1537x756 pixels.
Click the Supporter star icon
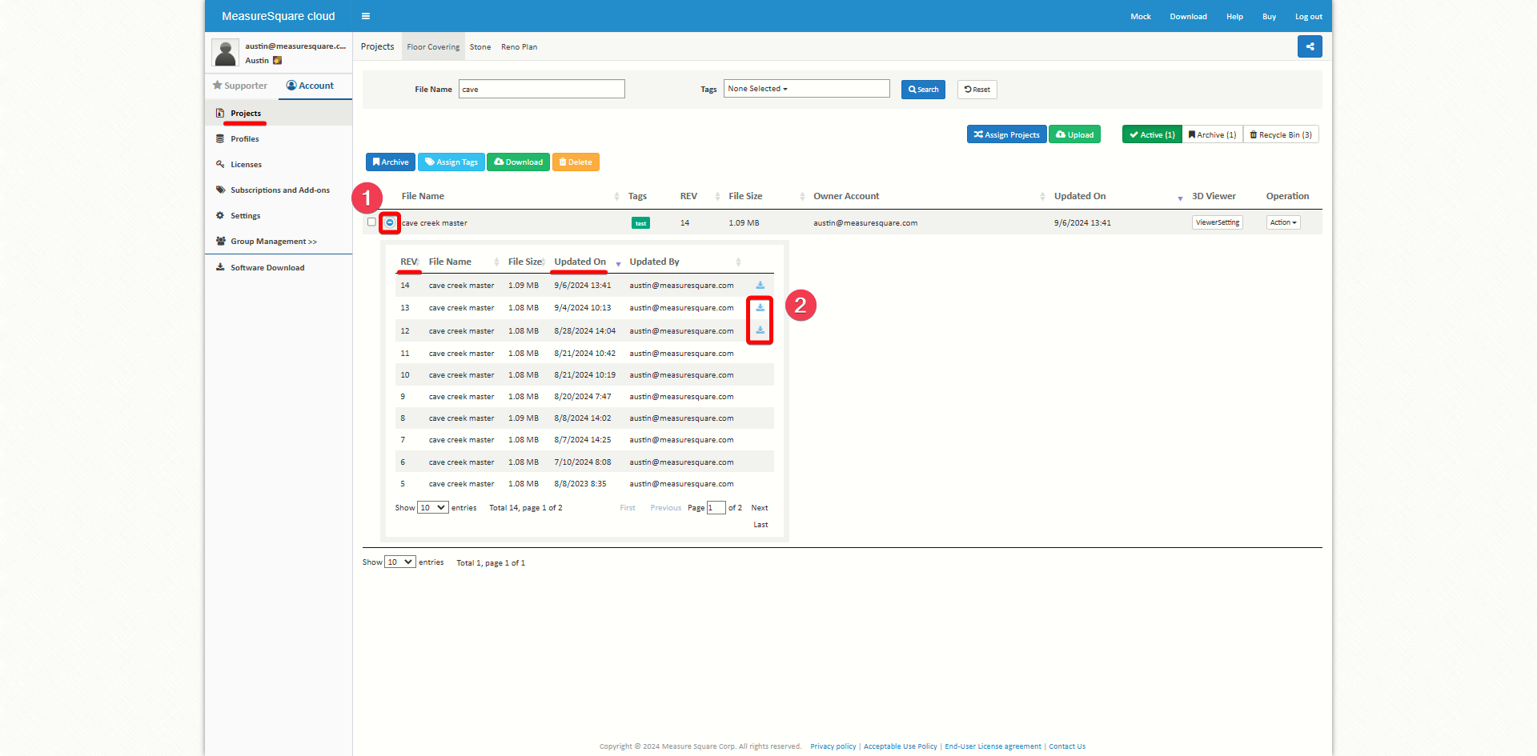(x=217, y=86)
